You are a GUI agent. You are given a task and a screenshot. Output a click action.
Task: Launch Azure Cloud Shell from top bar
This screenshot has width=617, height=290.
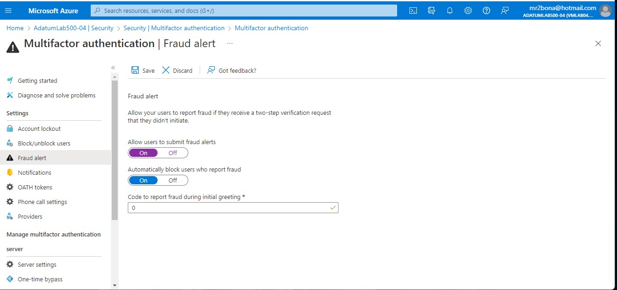click(413, 10)
